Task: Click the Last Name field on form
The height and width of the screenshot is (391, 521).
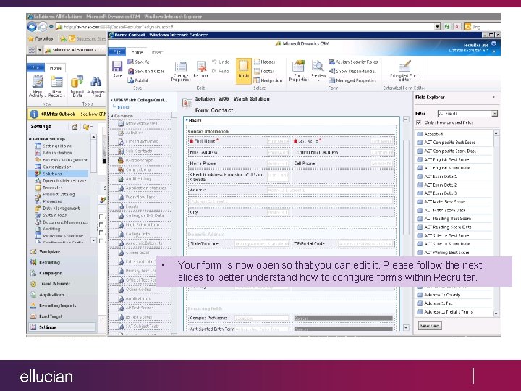Action: coord(343,141)
